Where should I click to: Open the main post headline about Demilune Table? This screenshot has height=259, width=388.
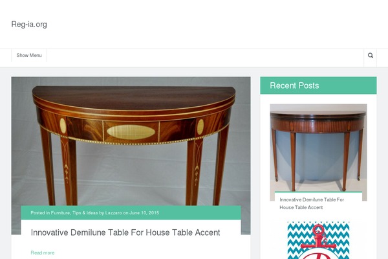coord(125,232)
